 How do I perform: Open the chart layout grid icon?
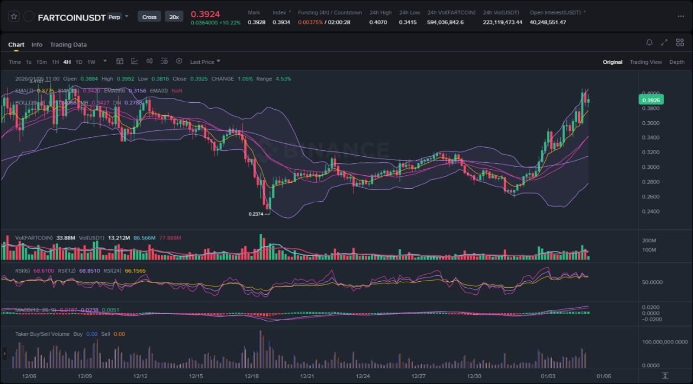679,42
